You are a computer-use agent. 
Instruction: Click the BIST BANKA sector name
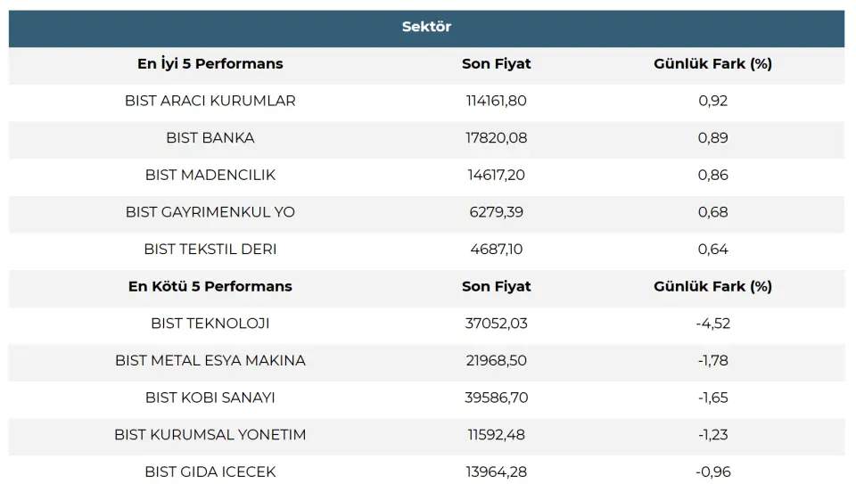[210, 138]
